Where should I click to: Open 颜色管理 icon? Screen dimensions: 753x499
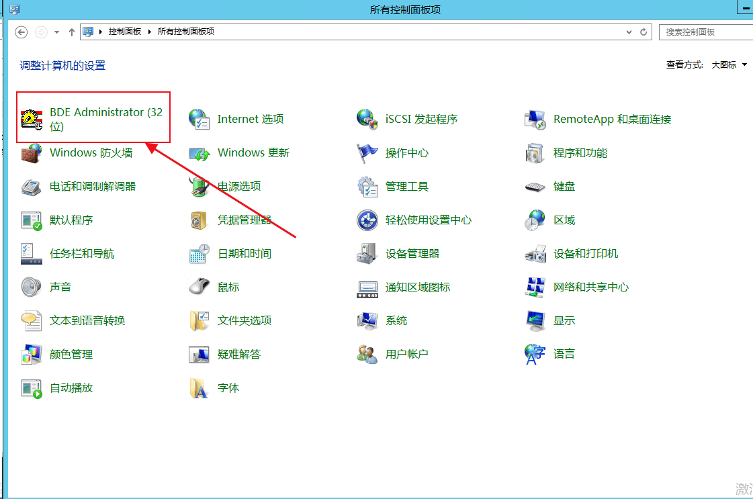[x=31, y=355]
